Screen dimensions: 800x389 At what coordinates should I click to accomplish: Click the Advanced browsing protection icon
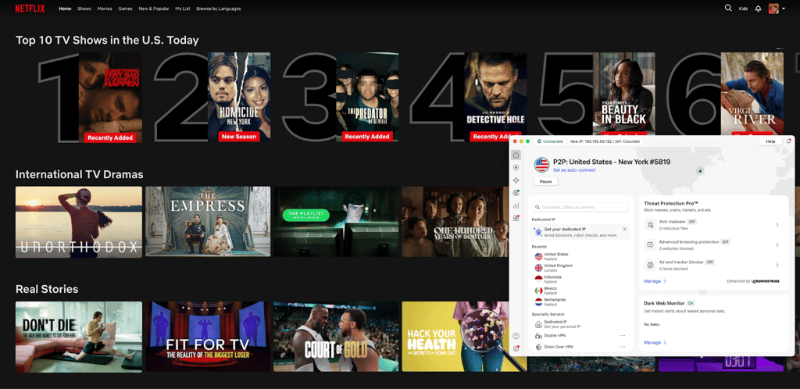[x=651, y=244]
